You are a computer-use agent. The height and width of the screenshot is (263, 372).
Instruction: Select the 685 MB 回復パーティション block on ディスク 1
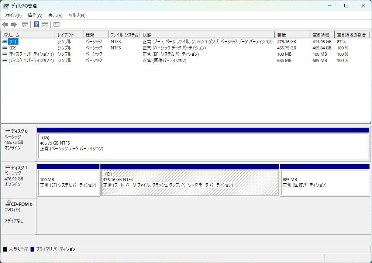[x=324, y=182]
